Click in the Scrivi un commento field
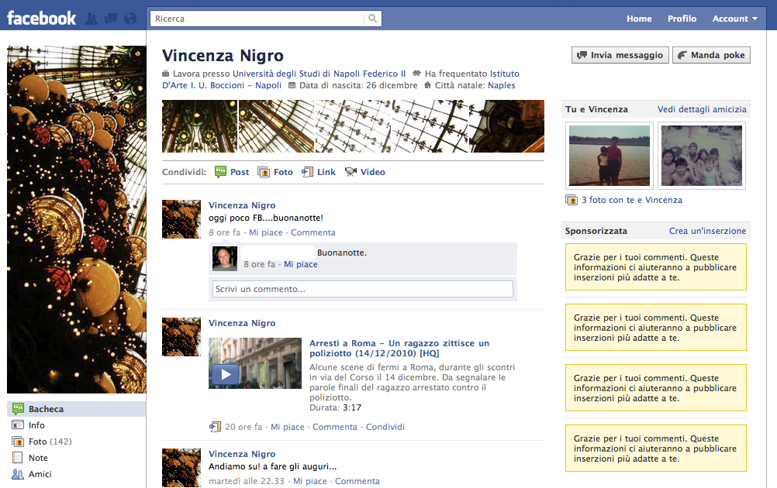This screenshot has width=777, height=488. pos(362,289)
